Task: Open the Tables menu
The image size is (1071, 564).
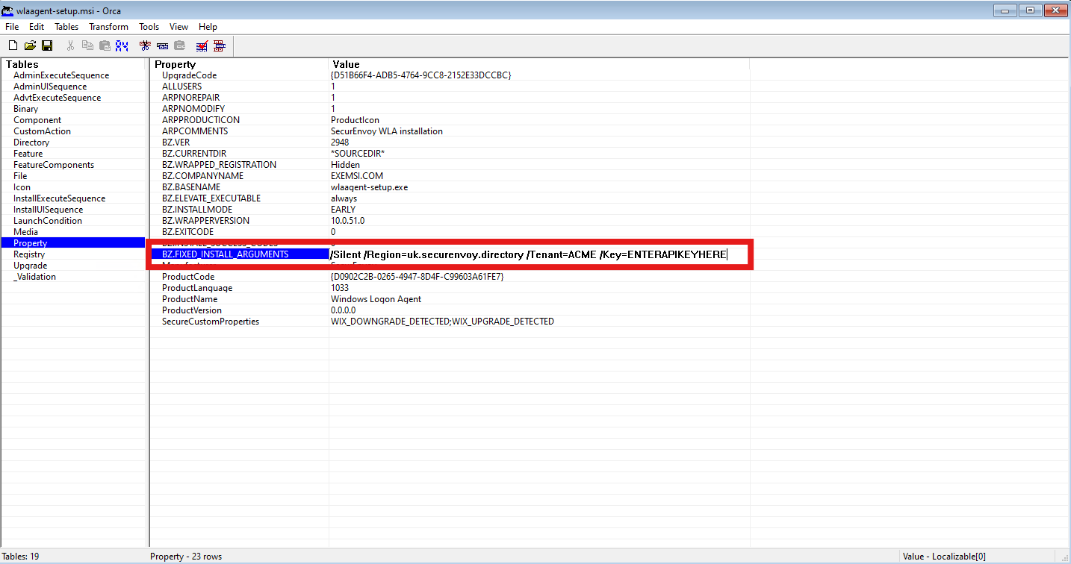Action: click(66, 26)
